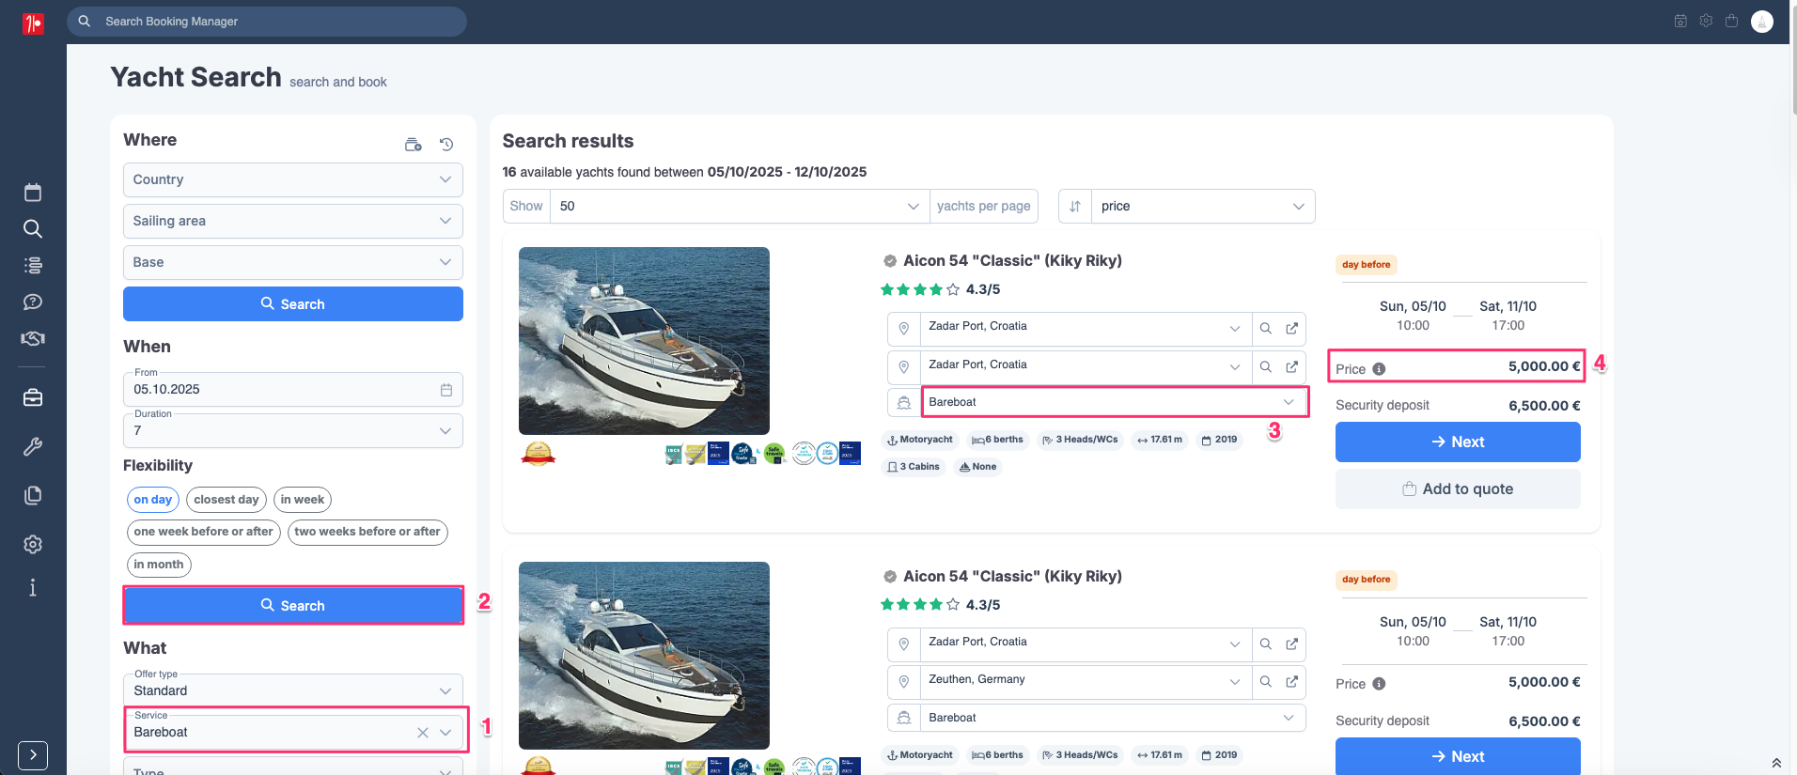Select the 'closest day' flexibility option
This screenshot has height=775, width=1797.
227,500
